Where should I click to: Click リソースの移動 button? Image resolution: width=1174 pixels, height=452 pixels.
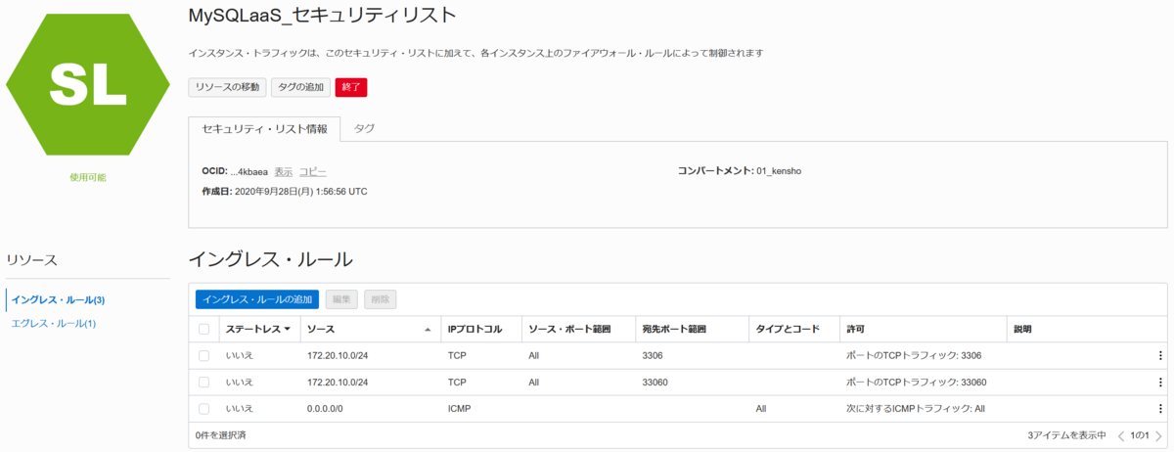(x=227, y=87)
